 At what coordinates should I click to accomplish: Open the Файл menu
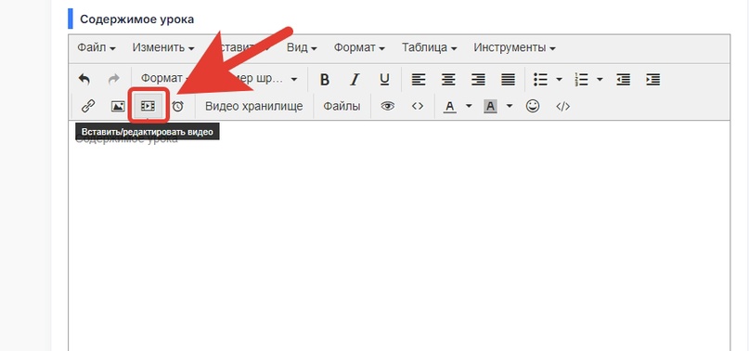point(96,47)
